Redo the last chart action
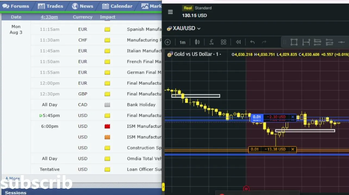349x195 pixels. point(264,42)
